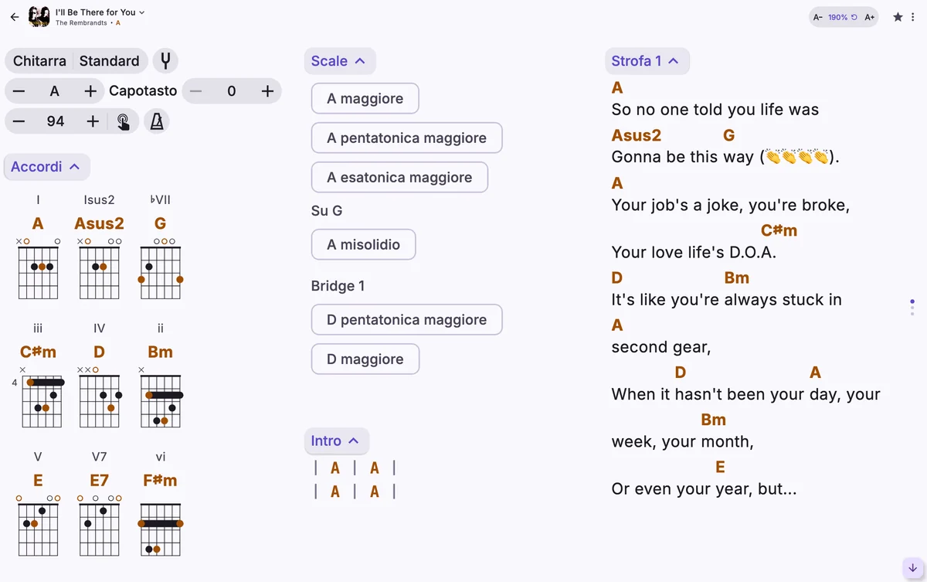Click the section indicator dots at right edge
The image size is (927, 582).
(912, 307)
